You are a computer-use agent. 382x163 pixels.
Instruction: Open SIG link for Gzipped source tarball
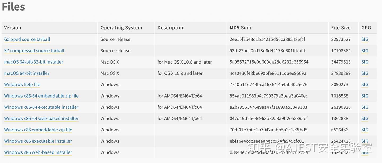pyautogui.click(x=365, y=39)
